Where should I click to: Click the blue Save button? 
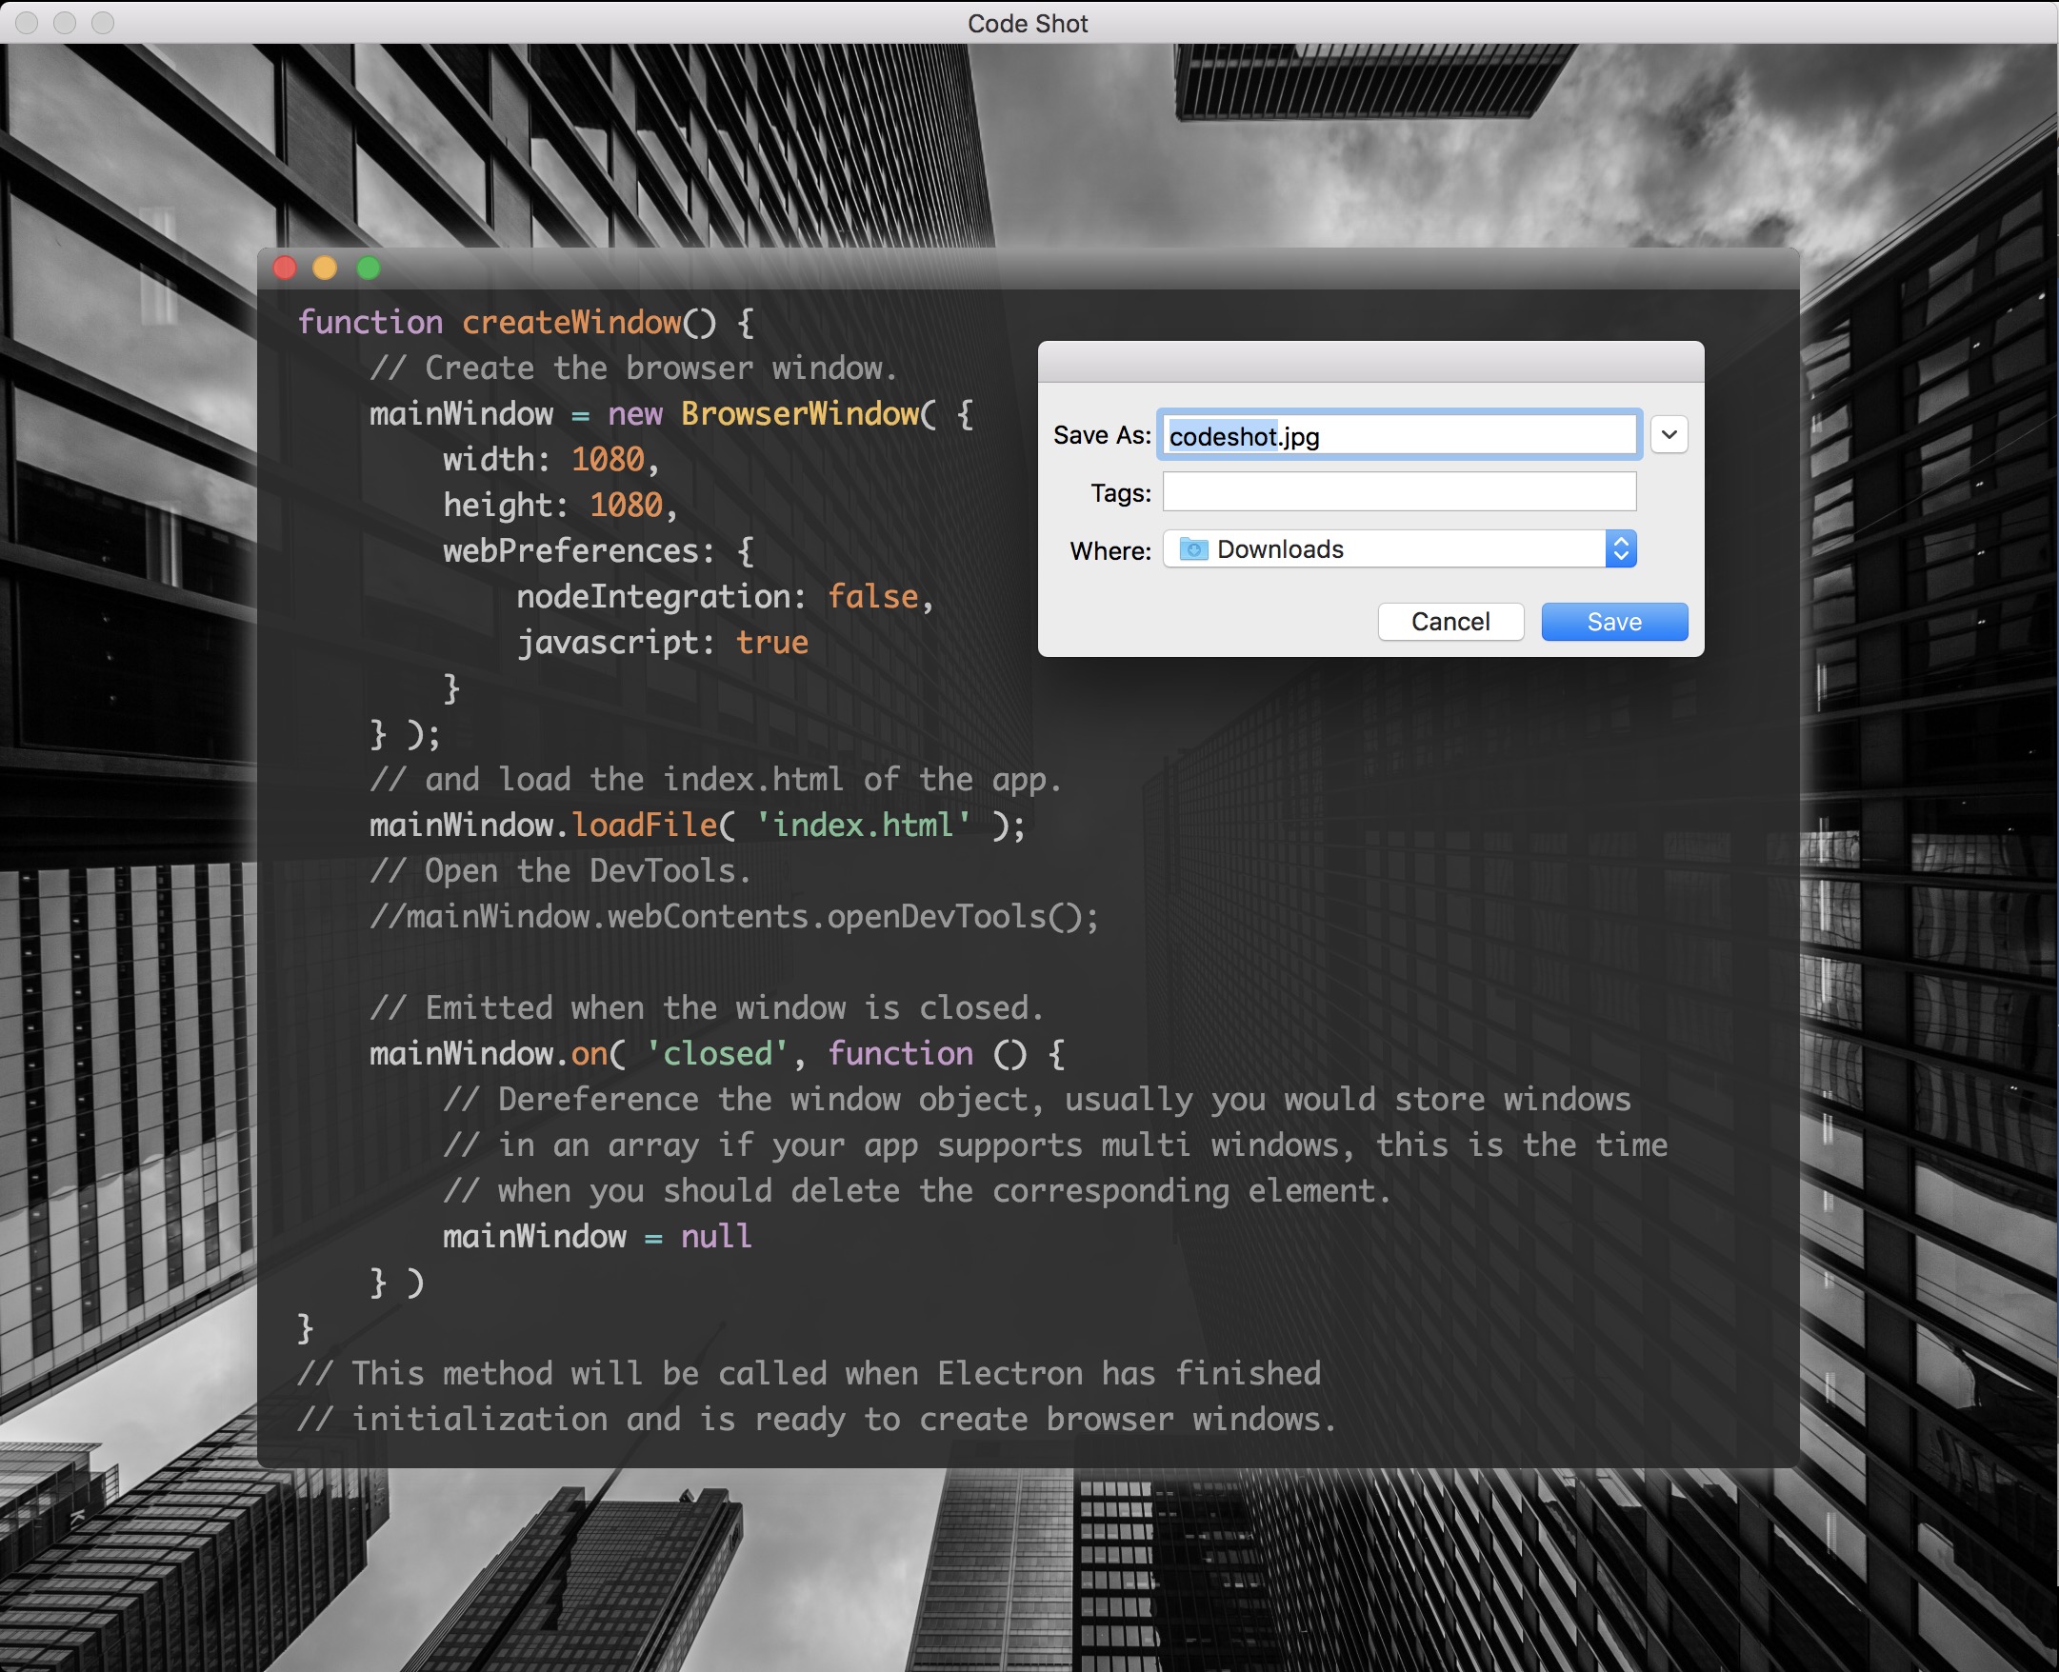(x=1614, y=621)
